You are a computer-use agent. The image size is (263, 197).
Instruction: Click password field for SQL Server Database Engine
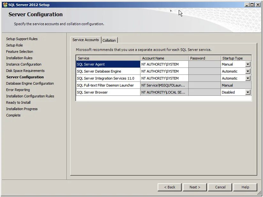coord(205,71)
